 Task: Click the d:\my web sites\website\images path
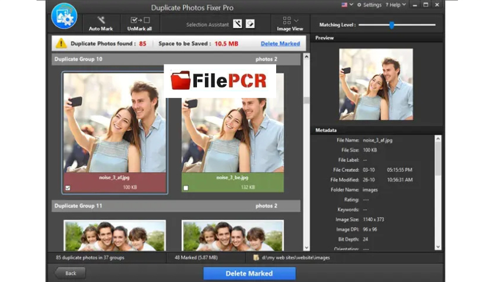pos(296,258)
